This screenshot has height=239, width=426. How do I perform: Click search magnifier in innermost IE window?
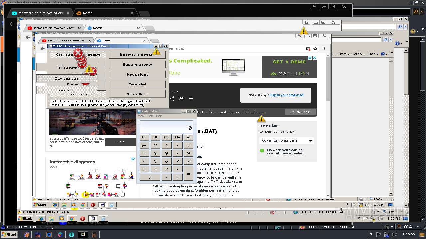click(385, 40)
